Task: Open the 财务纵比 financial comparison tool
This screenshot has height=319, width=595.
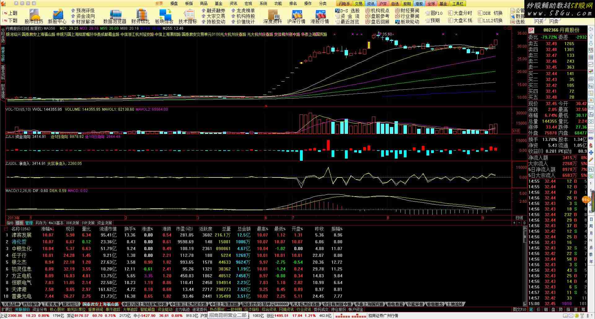Action: [140, 16]
